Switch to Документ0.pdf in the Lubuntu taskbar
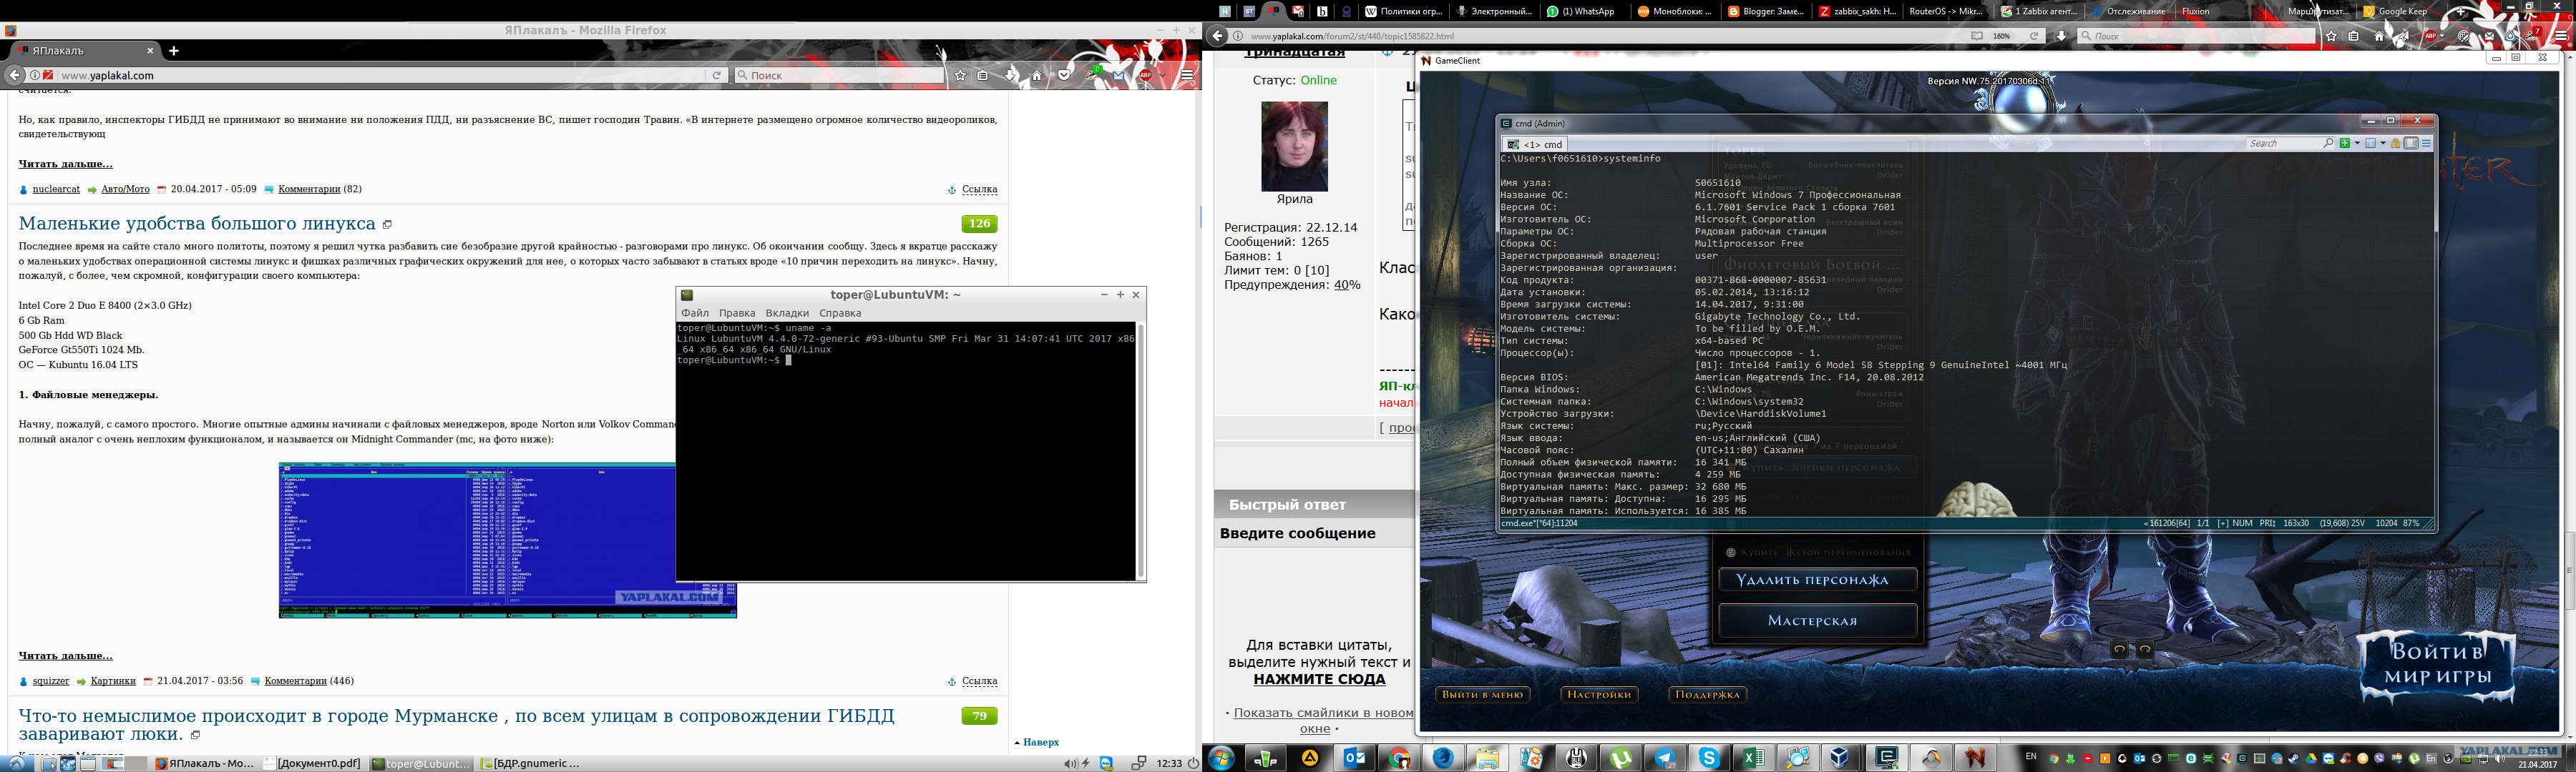Viewport: 2576px width, 772px height. click(314, 764)
